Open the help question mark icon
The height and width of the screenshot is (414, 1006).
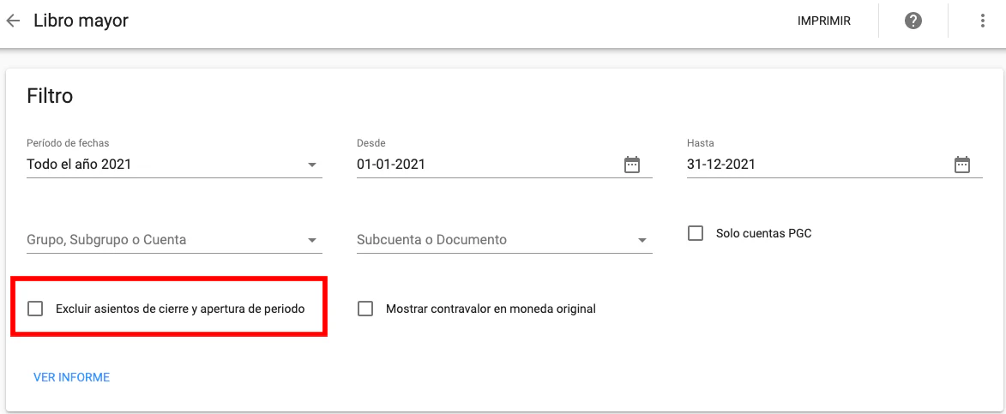coord(913,21)
